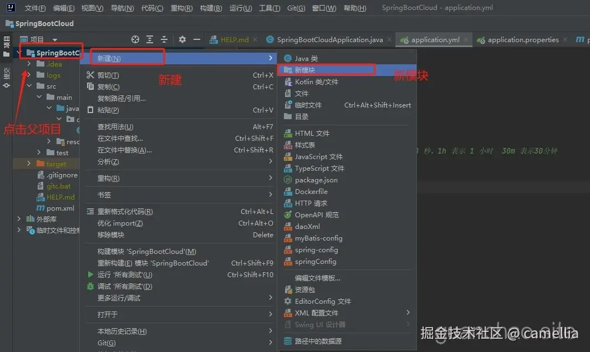This screenshot has width=590, height=352.
Task: Choose 目录 in the new submenu
Action: click(347, 116)
